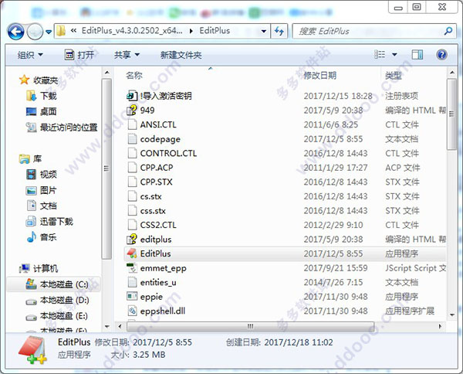Open 迅雷下载 library

[49, 222]
